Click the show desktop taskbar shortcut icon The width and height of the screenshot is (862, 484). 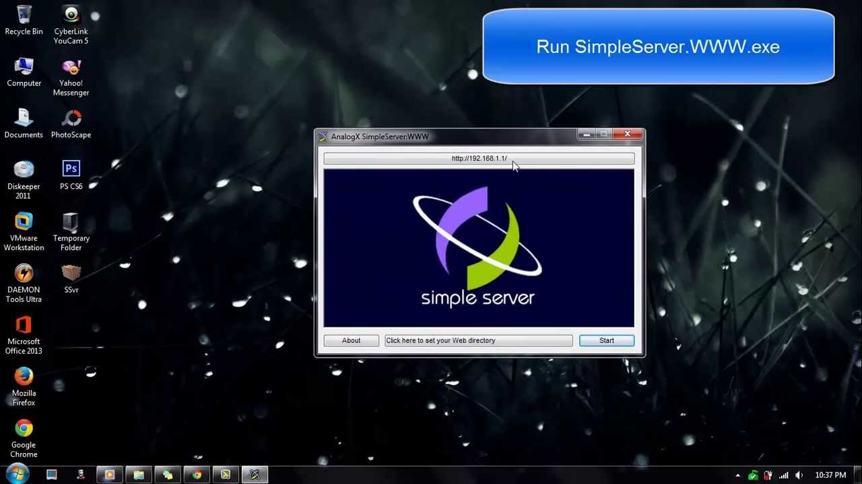coord(52,475)
